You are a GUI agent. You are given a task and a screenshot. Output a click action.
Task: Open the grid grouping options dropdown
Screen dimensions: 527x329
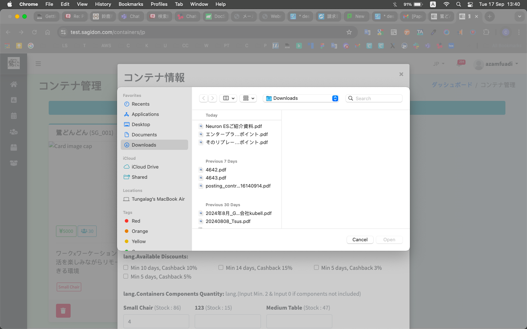pyautogui.click(x=248, y=98)
